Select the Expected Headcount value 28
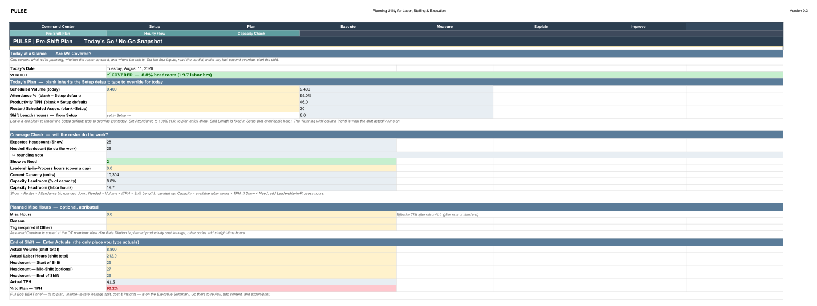 [x=251, y=142]
